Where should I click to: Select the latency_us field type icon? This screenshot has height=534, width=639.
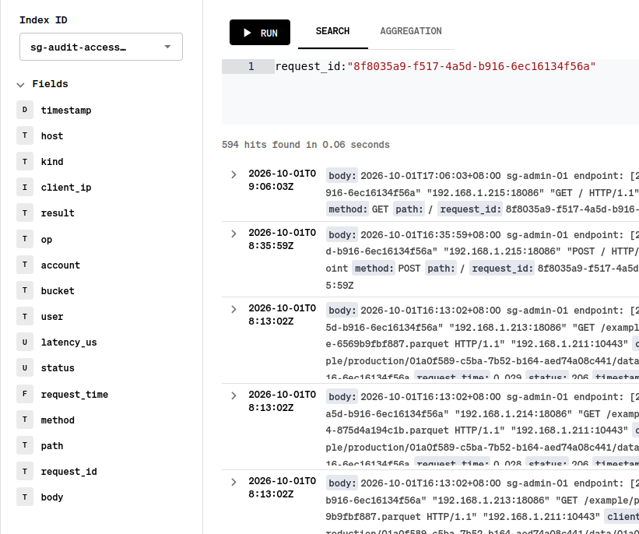tap(25, 342)
